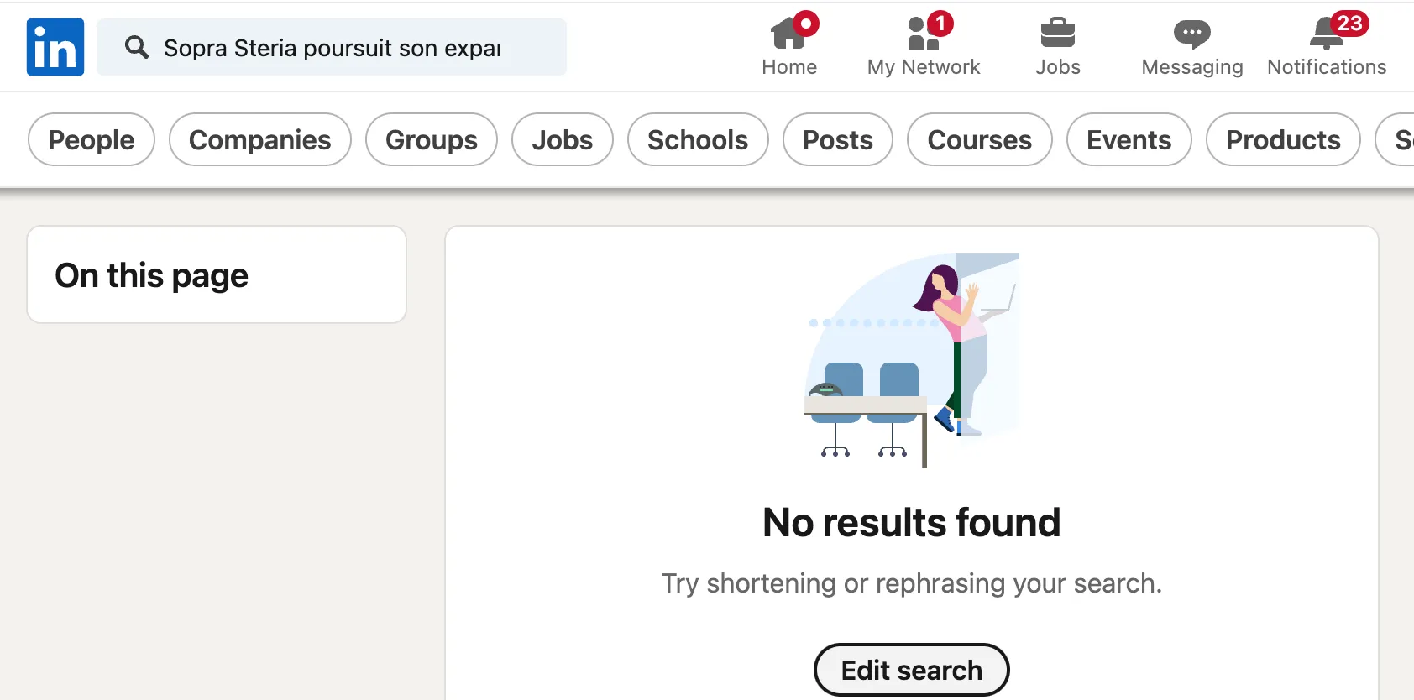Viewport: 1414px width, 700px height.
Task: Open the Messaging speech bubble icon
Action: click(x=1191, y=34)
